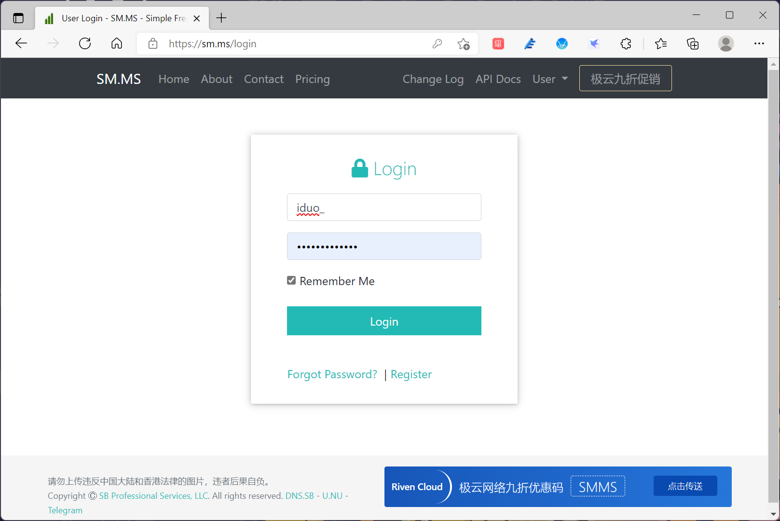Add this page to favorites star icon
Image resolution: width=780 pixels, height=521 pixels.
(x=464, y=44)
